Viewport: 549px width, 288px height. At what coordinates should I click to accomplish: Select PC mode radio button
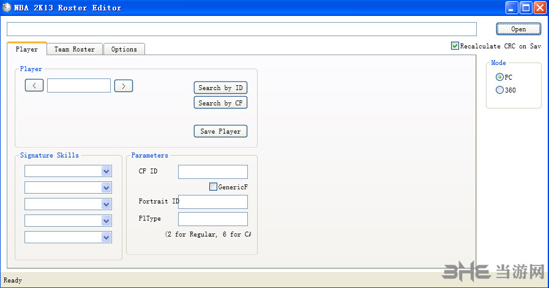(499, 77)
